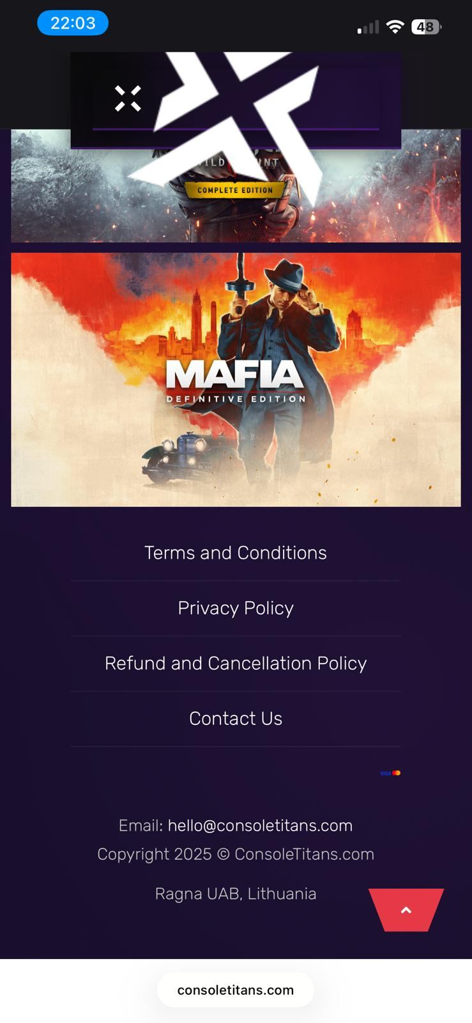This screenshot has height=1023, width=472.
Task: Tap the consoletitans.com address bar
Action: (x=236, y=990)
